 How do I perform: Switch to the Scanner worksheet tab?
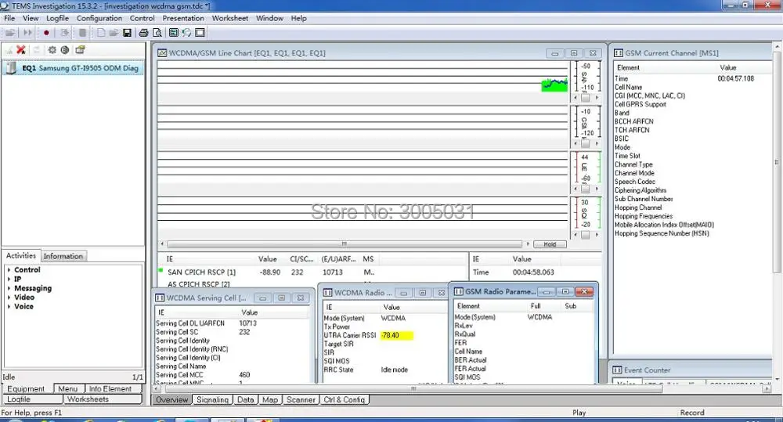tap(301, 399)
